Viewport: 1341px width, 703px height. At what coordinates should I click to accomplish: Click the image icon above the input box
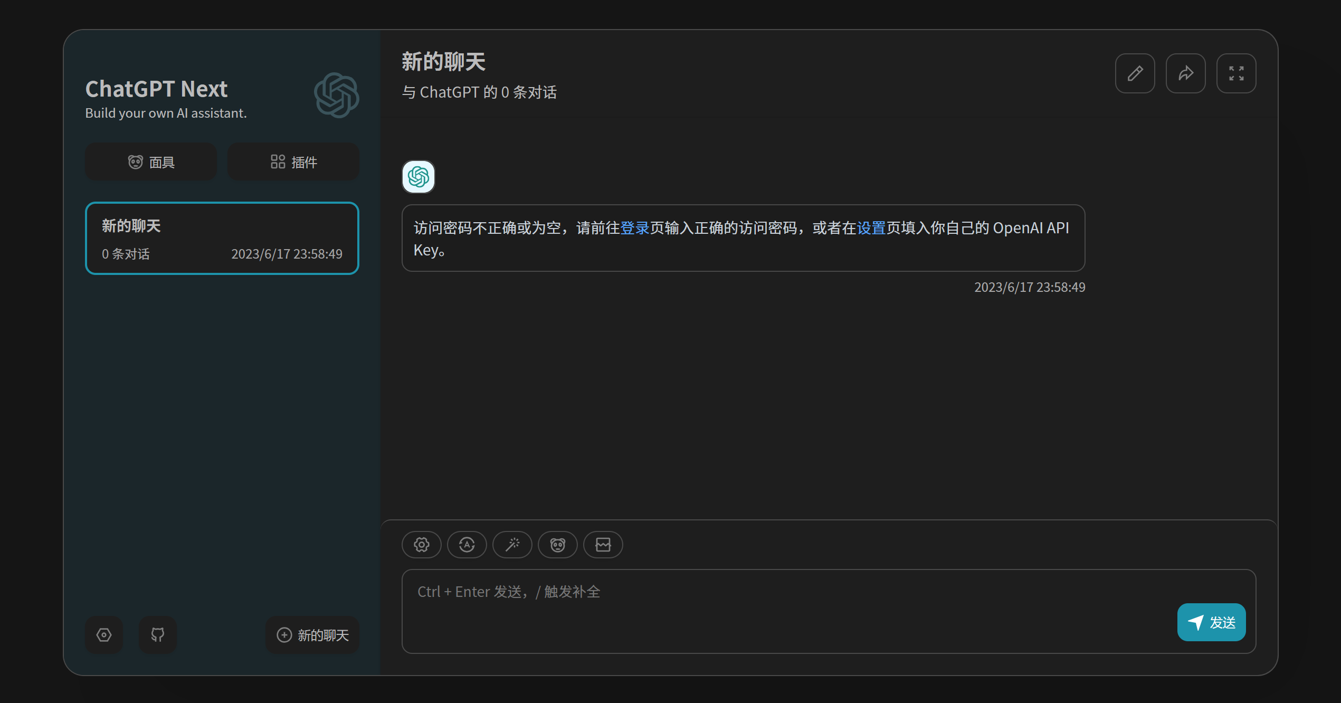point(603,545)
